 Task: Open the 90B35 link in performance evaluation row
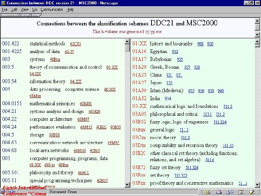(x=116, y=127)
